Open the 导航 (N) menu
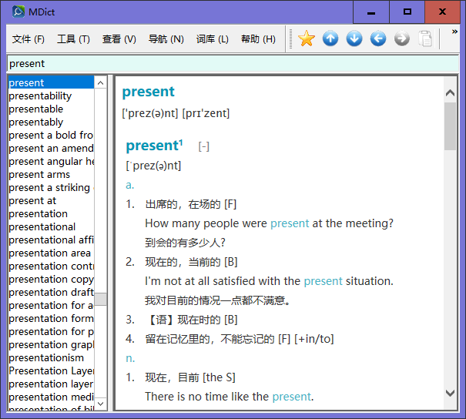The width and height of the screenshot is (466, 419). coord(166,39)
